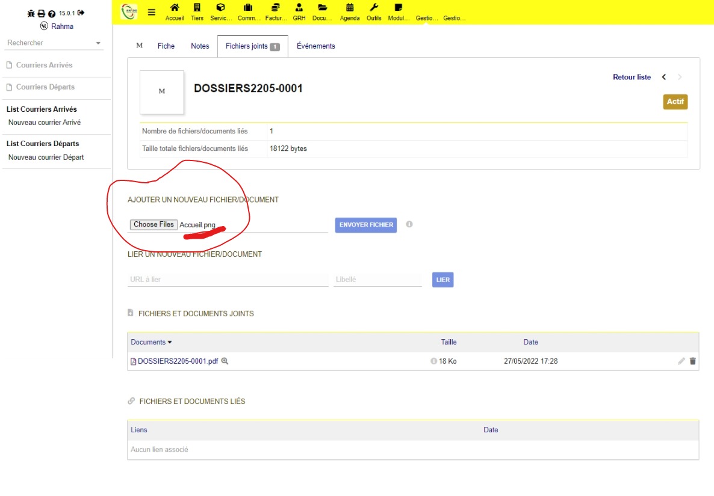The width and height of the screenshot is (714, 496).
Task: Sort by the Taille column header
Action: (x=449, y=342)
